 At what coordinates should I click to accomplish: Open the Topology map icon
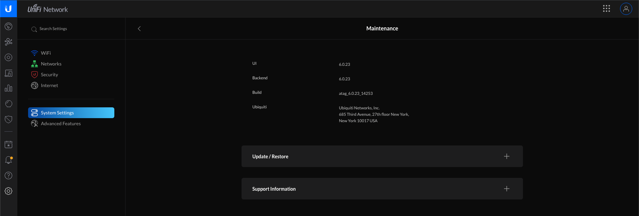8,42
